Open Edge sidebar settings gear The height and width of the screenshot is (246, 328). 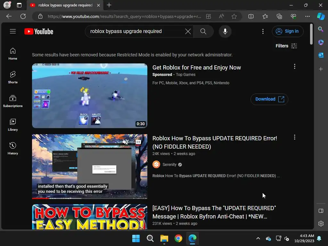pyautogui.click(x=321, y=224)
